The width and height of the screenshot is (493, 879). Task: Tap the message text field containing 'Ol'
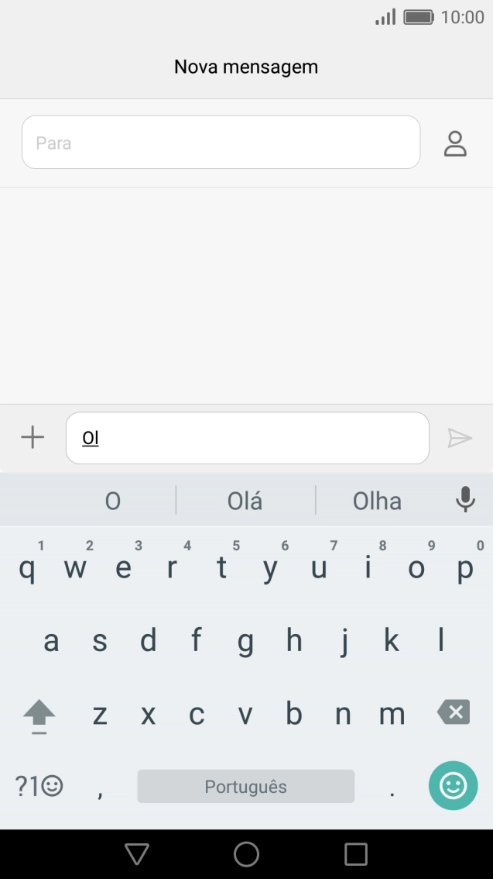[x=247, y=438]
